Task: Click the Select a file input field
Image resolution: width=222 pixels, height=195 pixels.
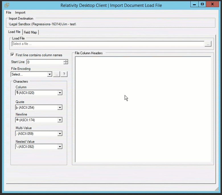Action: [108, 44]
